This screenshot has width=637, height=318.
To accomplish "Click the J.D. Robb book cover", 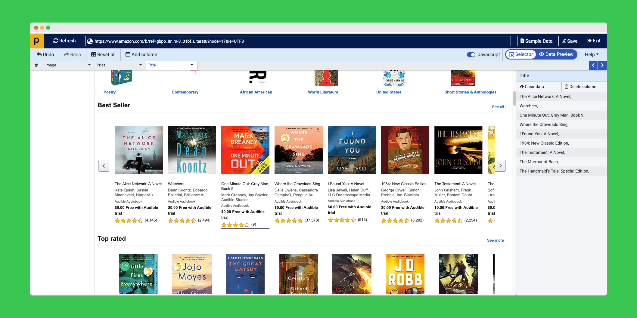I will [x=405, y=274].
